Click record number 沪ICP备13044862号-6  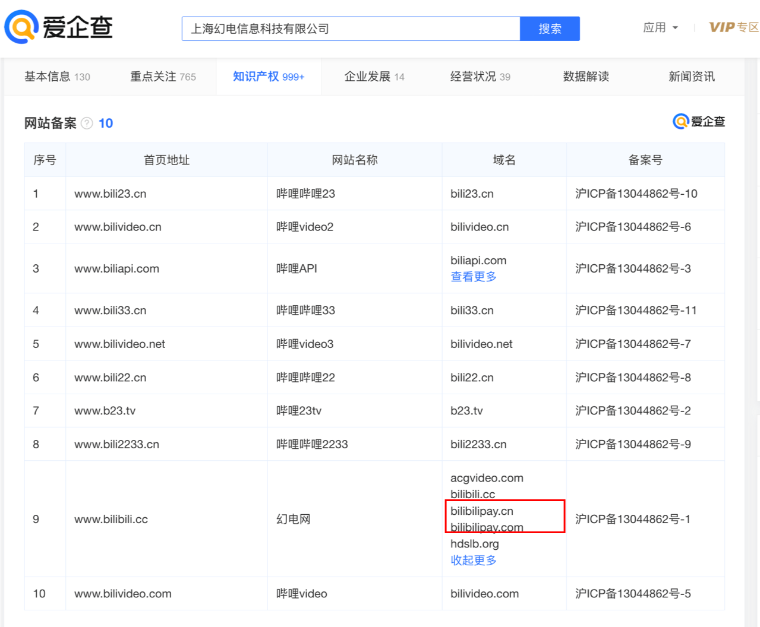[633, 227]
